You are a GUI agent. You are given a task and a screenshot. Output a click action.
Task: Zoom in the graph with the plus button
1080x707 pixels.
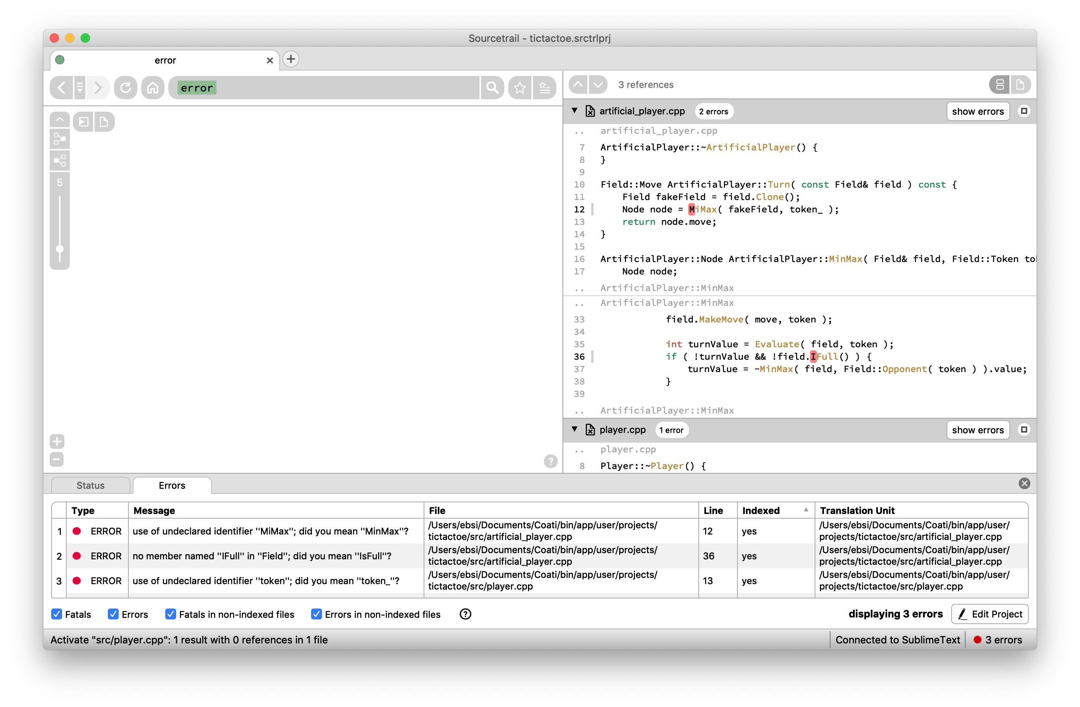(57, 441)
